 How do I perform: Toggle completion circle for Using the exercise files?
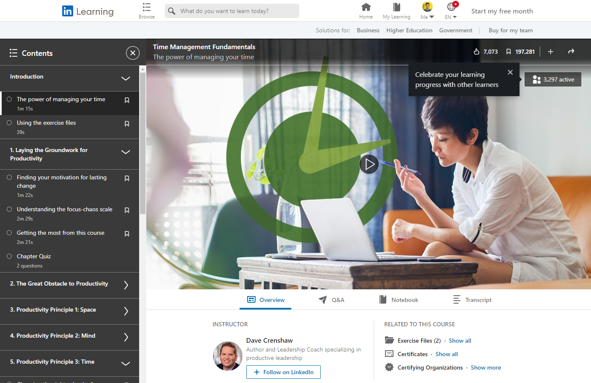pyautogui.click(x=9, y=123)
